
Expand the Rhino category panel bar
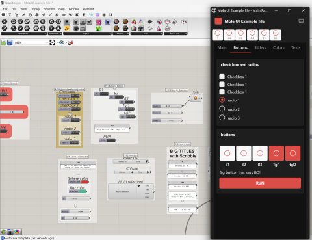coord(121,34)
